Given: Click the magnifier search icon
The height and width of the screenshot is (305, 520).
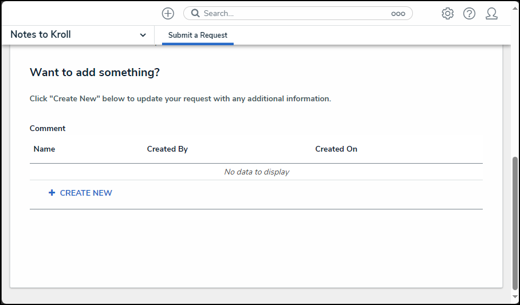Looking at the screenshot, I should [196, 13].
